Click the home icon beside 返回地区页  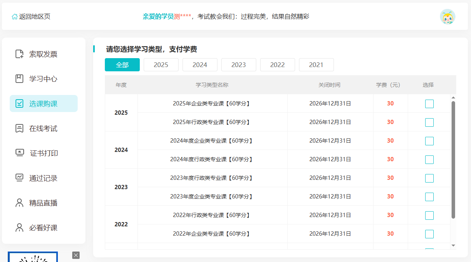pos(15,17)
